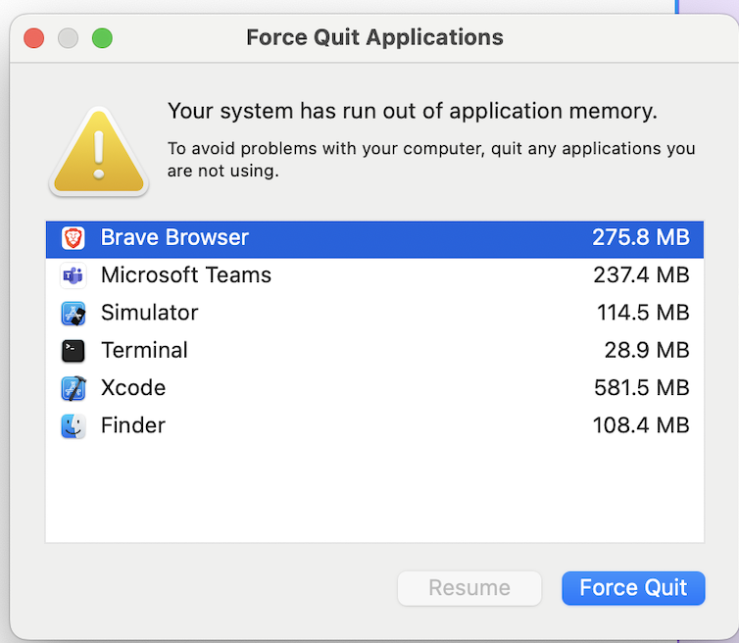Click the yellow warning triangle icon
The width and height of the screenshot is (739, 643).
(x=99, y=152)
